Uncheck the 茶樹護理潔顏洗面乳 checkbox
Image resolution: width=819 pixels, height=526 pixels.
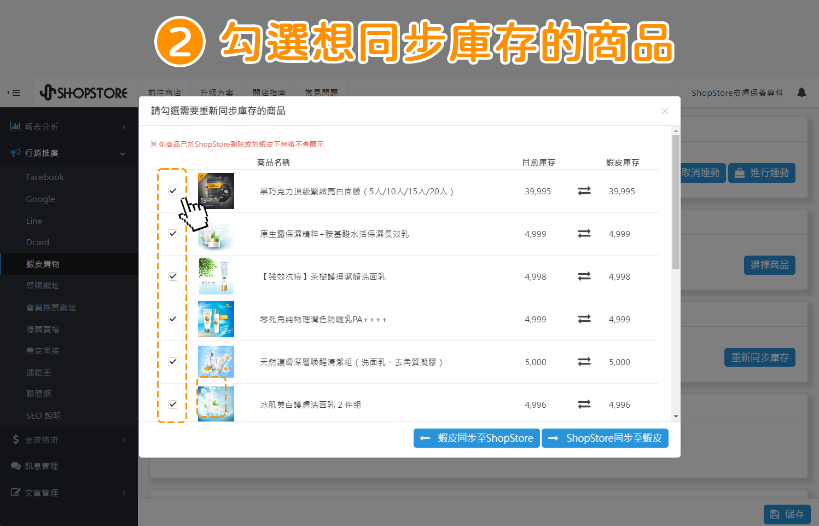[x=173, y=276]
